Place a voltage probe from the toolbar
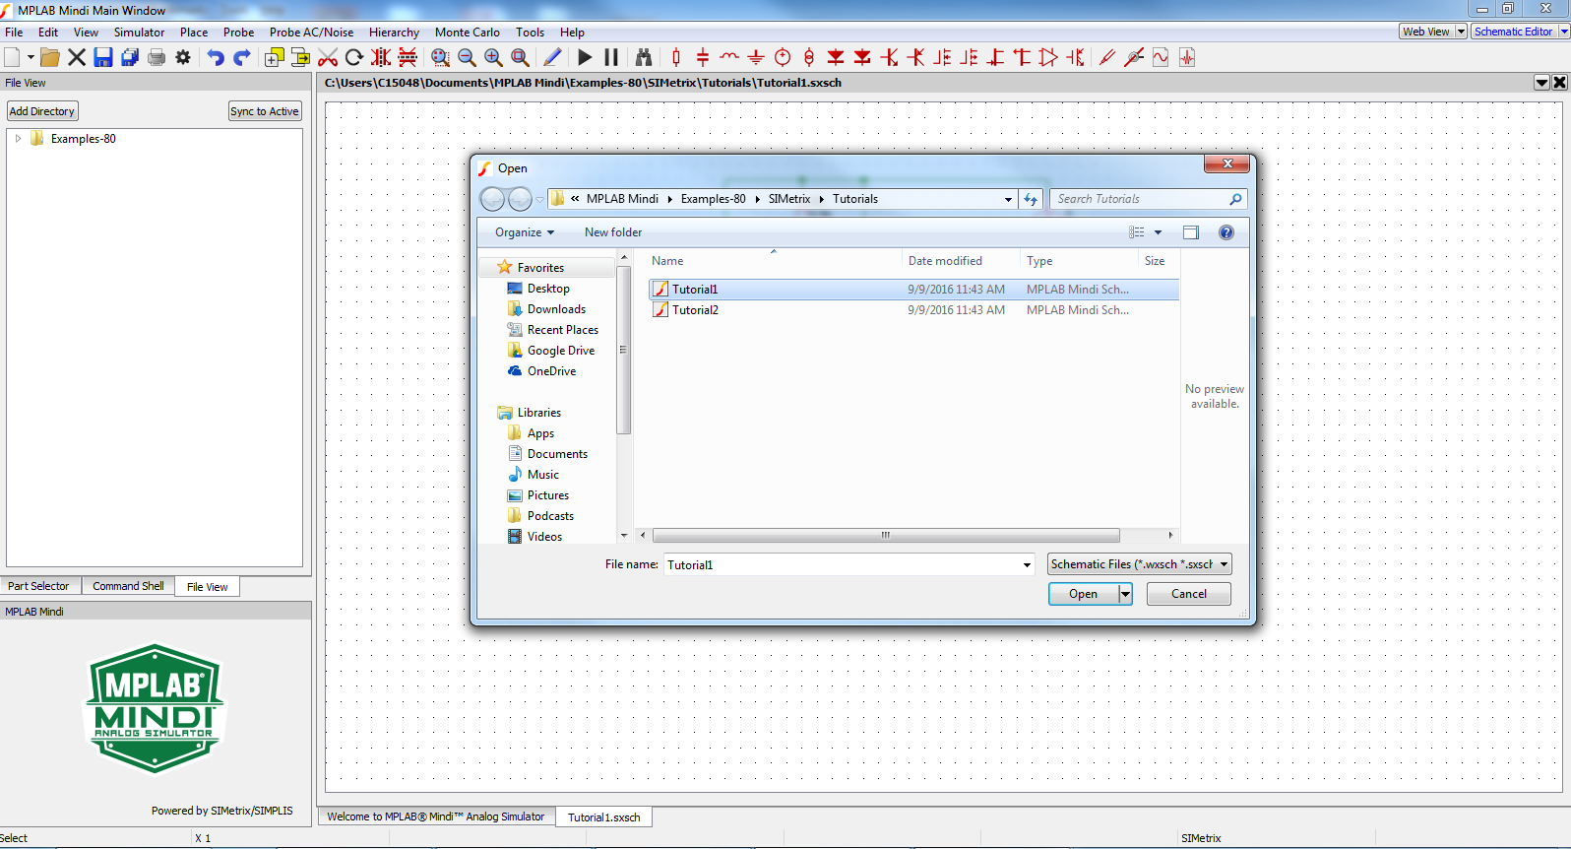Screen dimensions: 1571x849 coord(1107,57)
